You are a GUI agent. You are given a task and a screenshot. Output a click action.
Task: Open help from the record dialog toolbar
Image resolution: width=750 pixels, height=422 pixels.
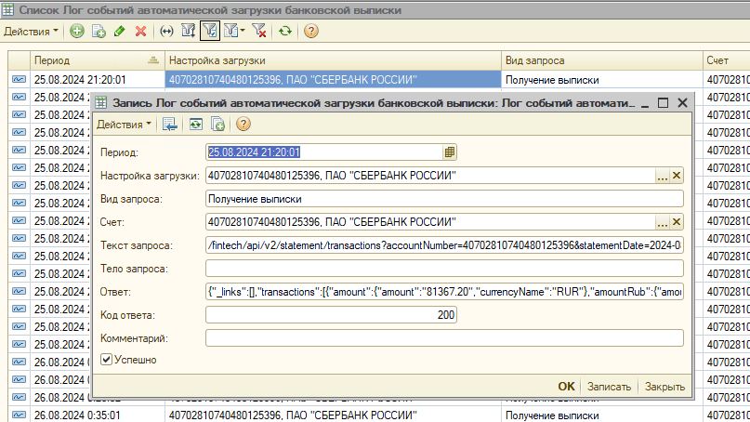pos(243,125)
